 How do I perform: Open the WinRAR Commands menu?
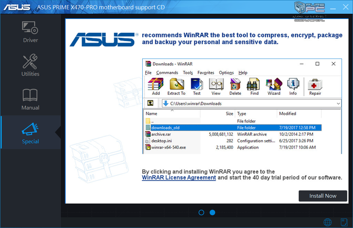(167, 73)
